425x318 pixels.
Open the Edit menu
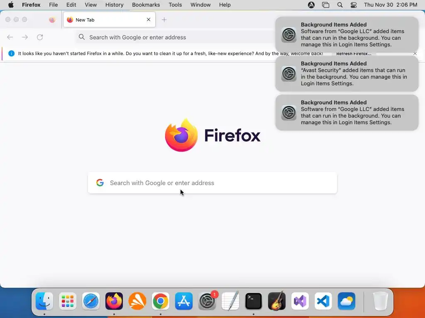pyautogui.click(x=71, y=5)
